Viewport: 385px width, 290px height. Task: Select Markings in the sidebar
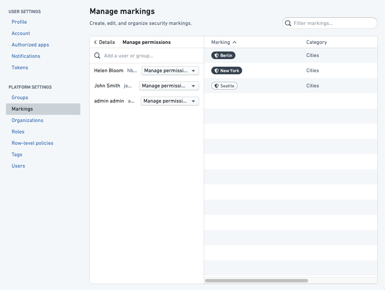(43, 109)
